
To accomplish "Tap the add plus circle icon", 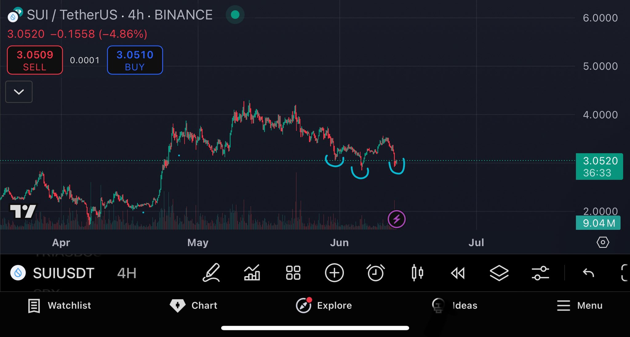I will [x=334, y=273].
